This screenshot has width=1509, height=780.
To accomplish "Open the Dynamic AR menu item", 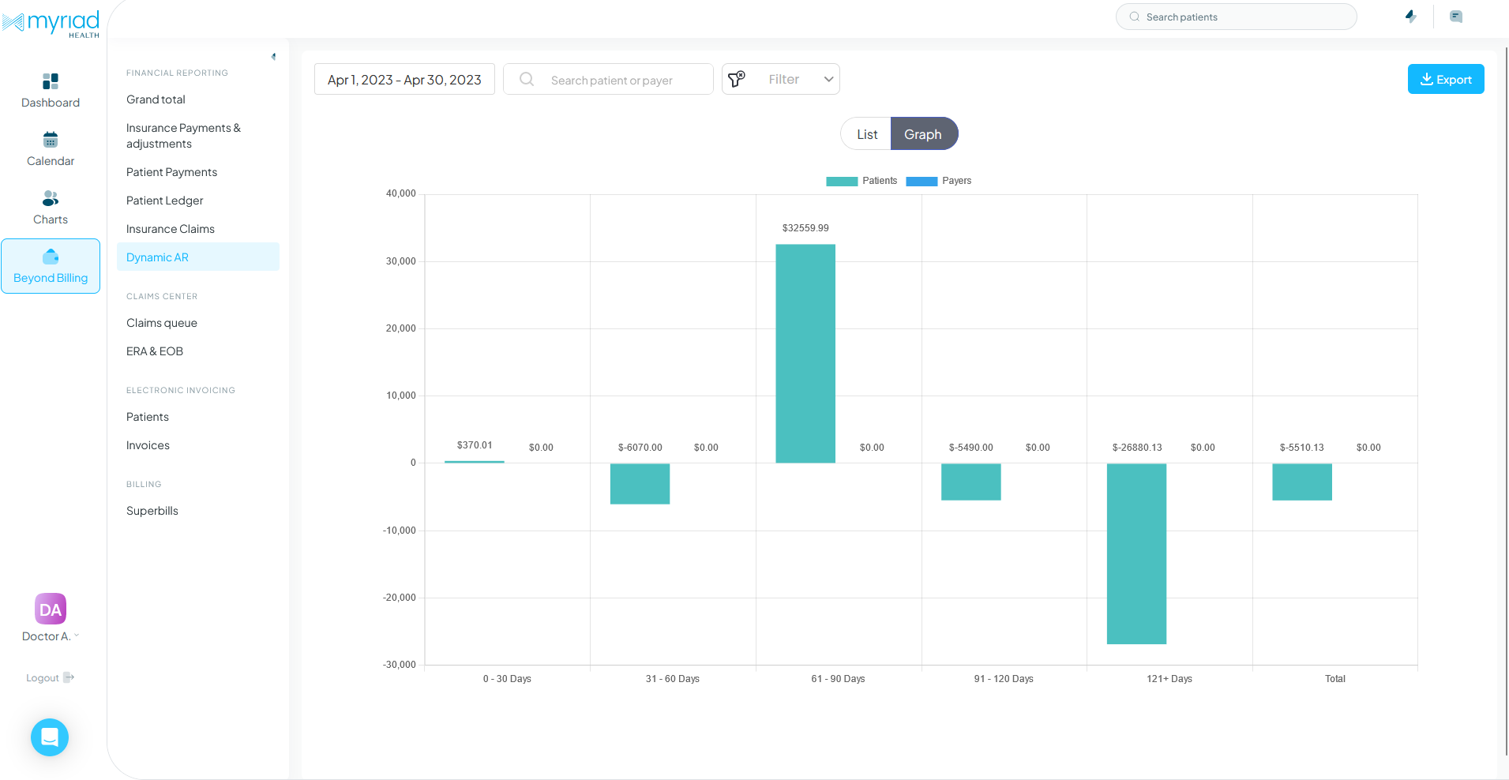I will tap(157, 257).
